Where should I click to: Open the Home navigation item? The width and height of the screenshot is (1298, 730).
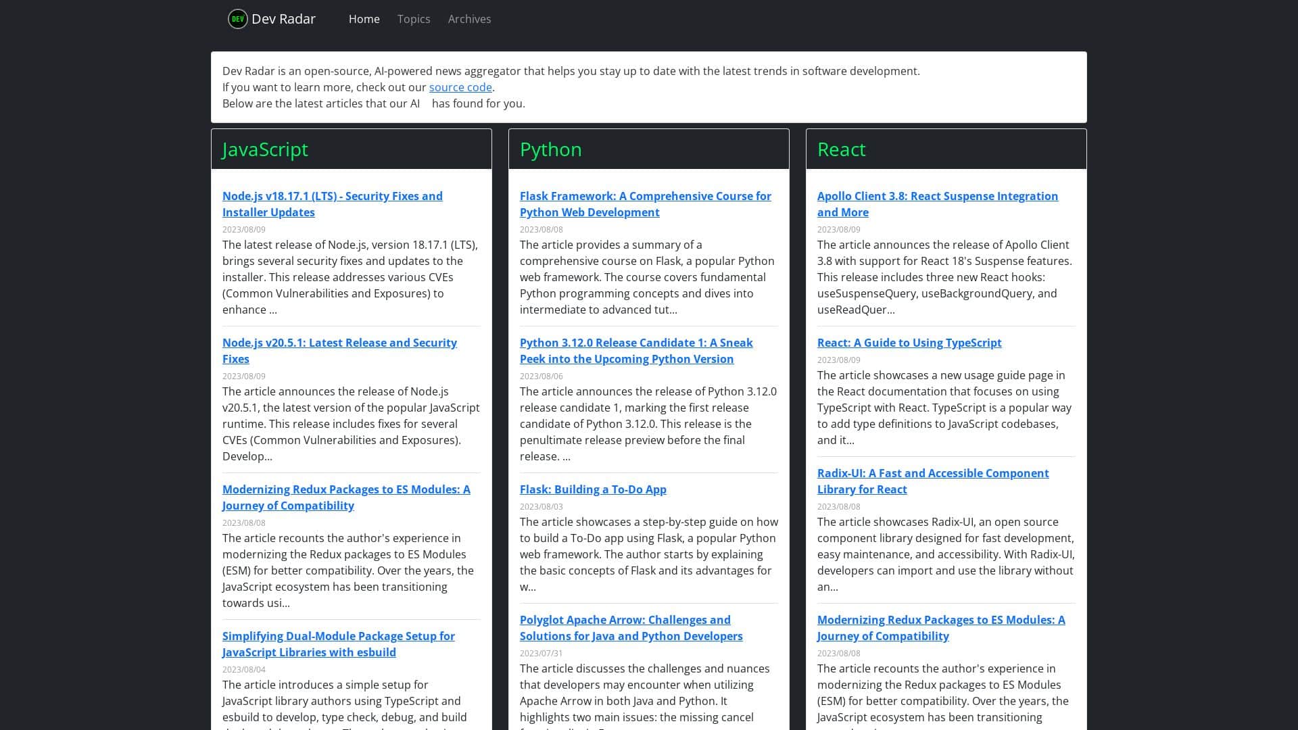(364, 19)
